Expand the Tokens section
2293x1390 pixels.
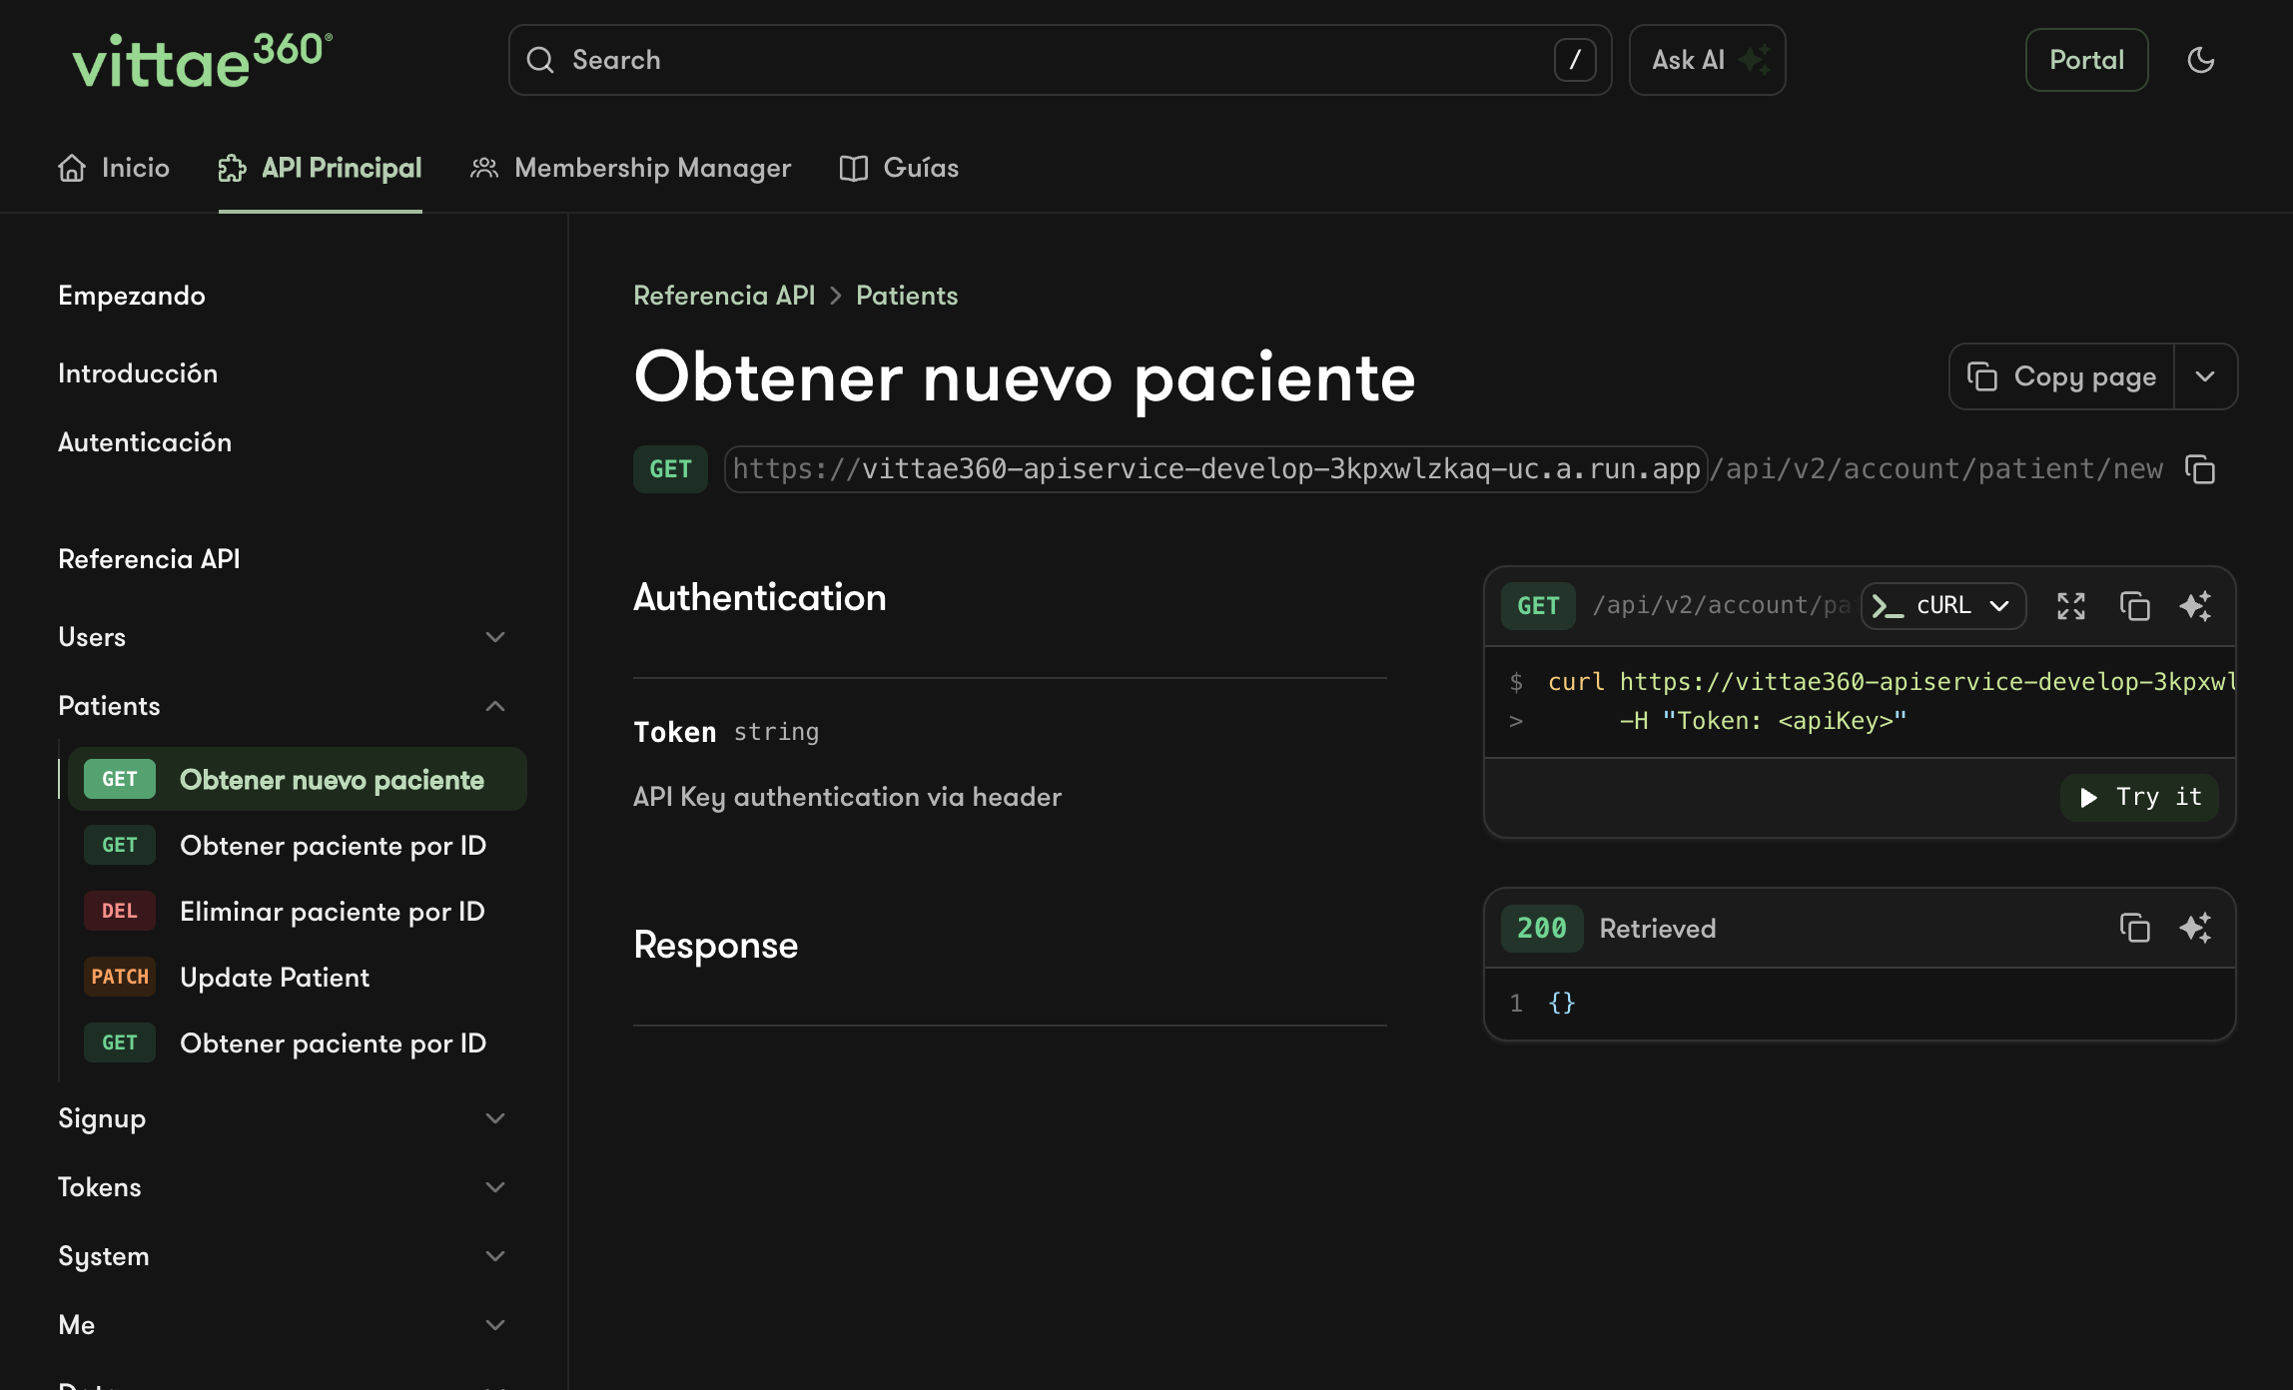(283, 1187)
